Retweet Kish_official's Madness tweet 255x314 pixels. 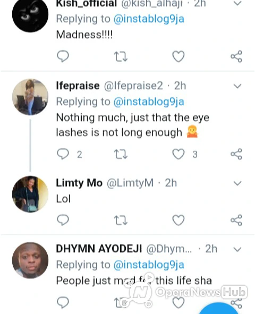[121, 56]
